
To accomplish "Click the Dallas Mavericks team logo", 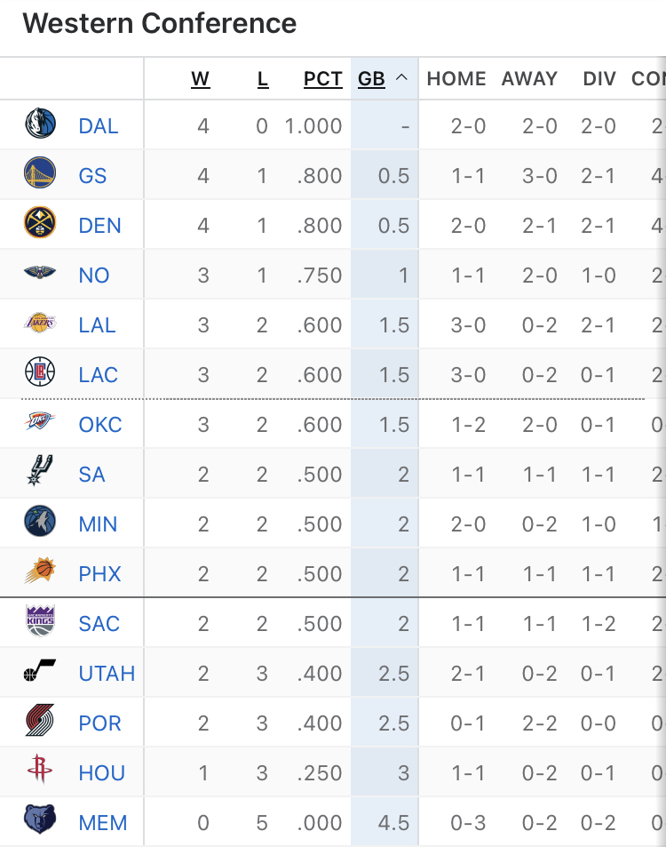I will point(40,125).
